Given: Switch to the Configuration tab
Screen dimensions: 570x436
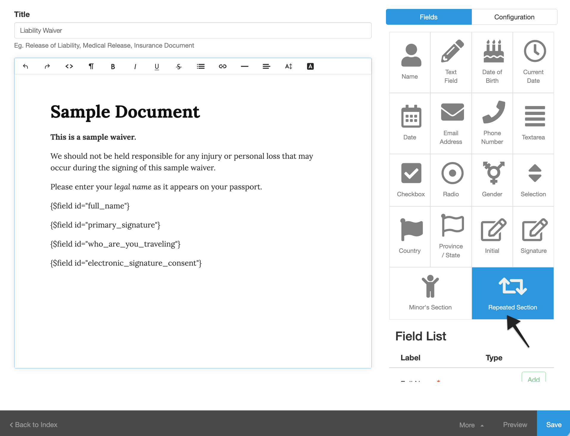Looking at the screenshot, I should point(514,17).
